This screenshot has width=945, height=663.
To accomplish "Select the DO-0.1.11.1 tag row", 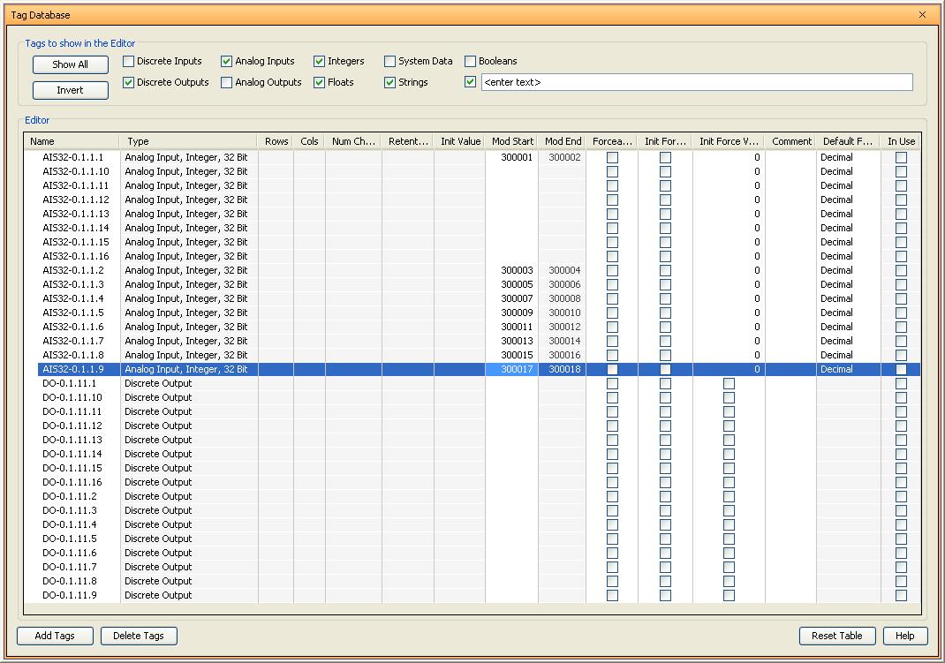I will (70, 383).
